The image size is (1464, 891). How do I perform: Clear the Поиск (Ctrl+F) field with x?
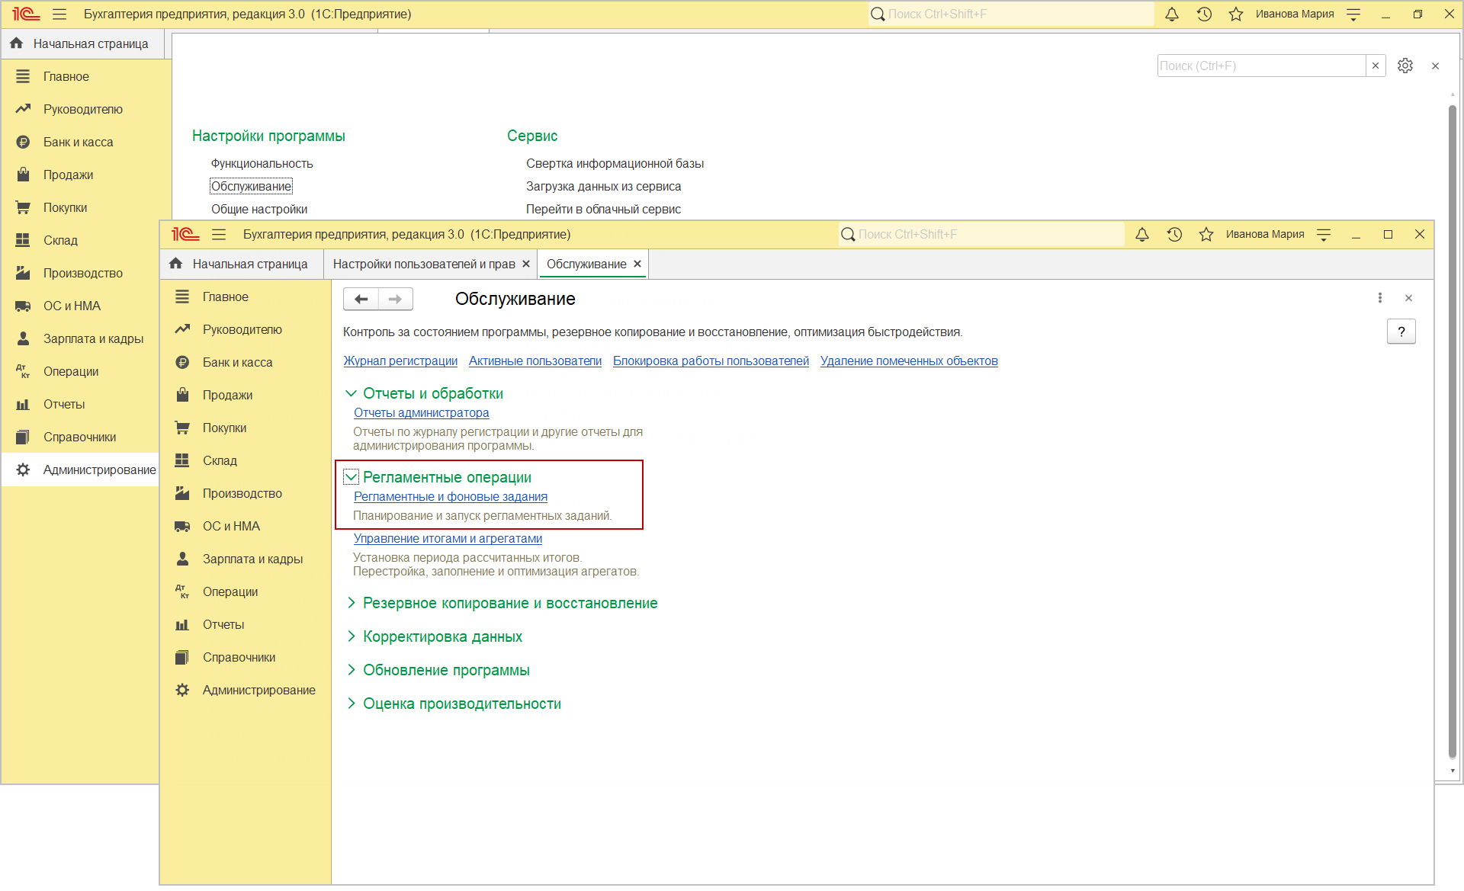[x=1376, y=66]
